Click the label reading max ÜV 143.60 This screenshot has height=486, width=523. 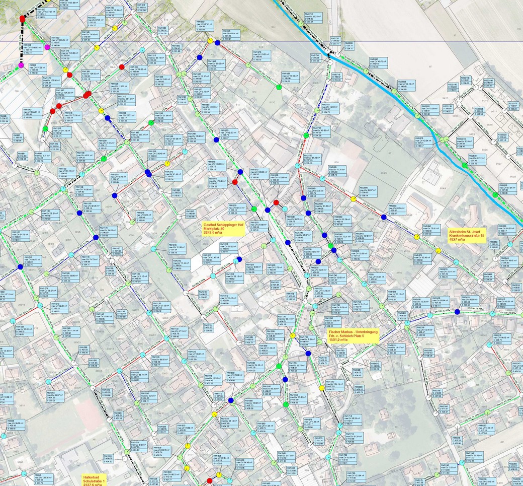click(x=279, y=179)
